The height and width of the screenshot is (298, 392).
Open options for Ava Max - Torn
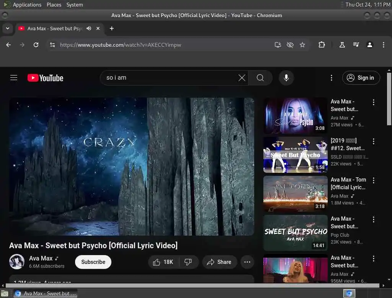pyautogui.click(x=374, y=180)
